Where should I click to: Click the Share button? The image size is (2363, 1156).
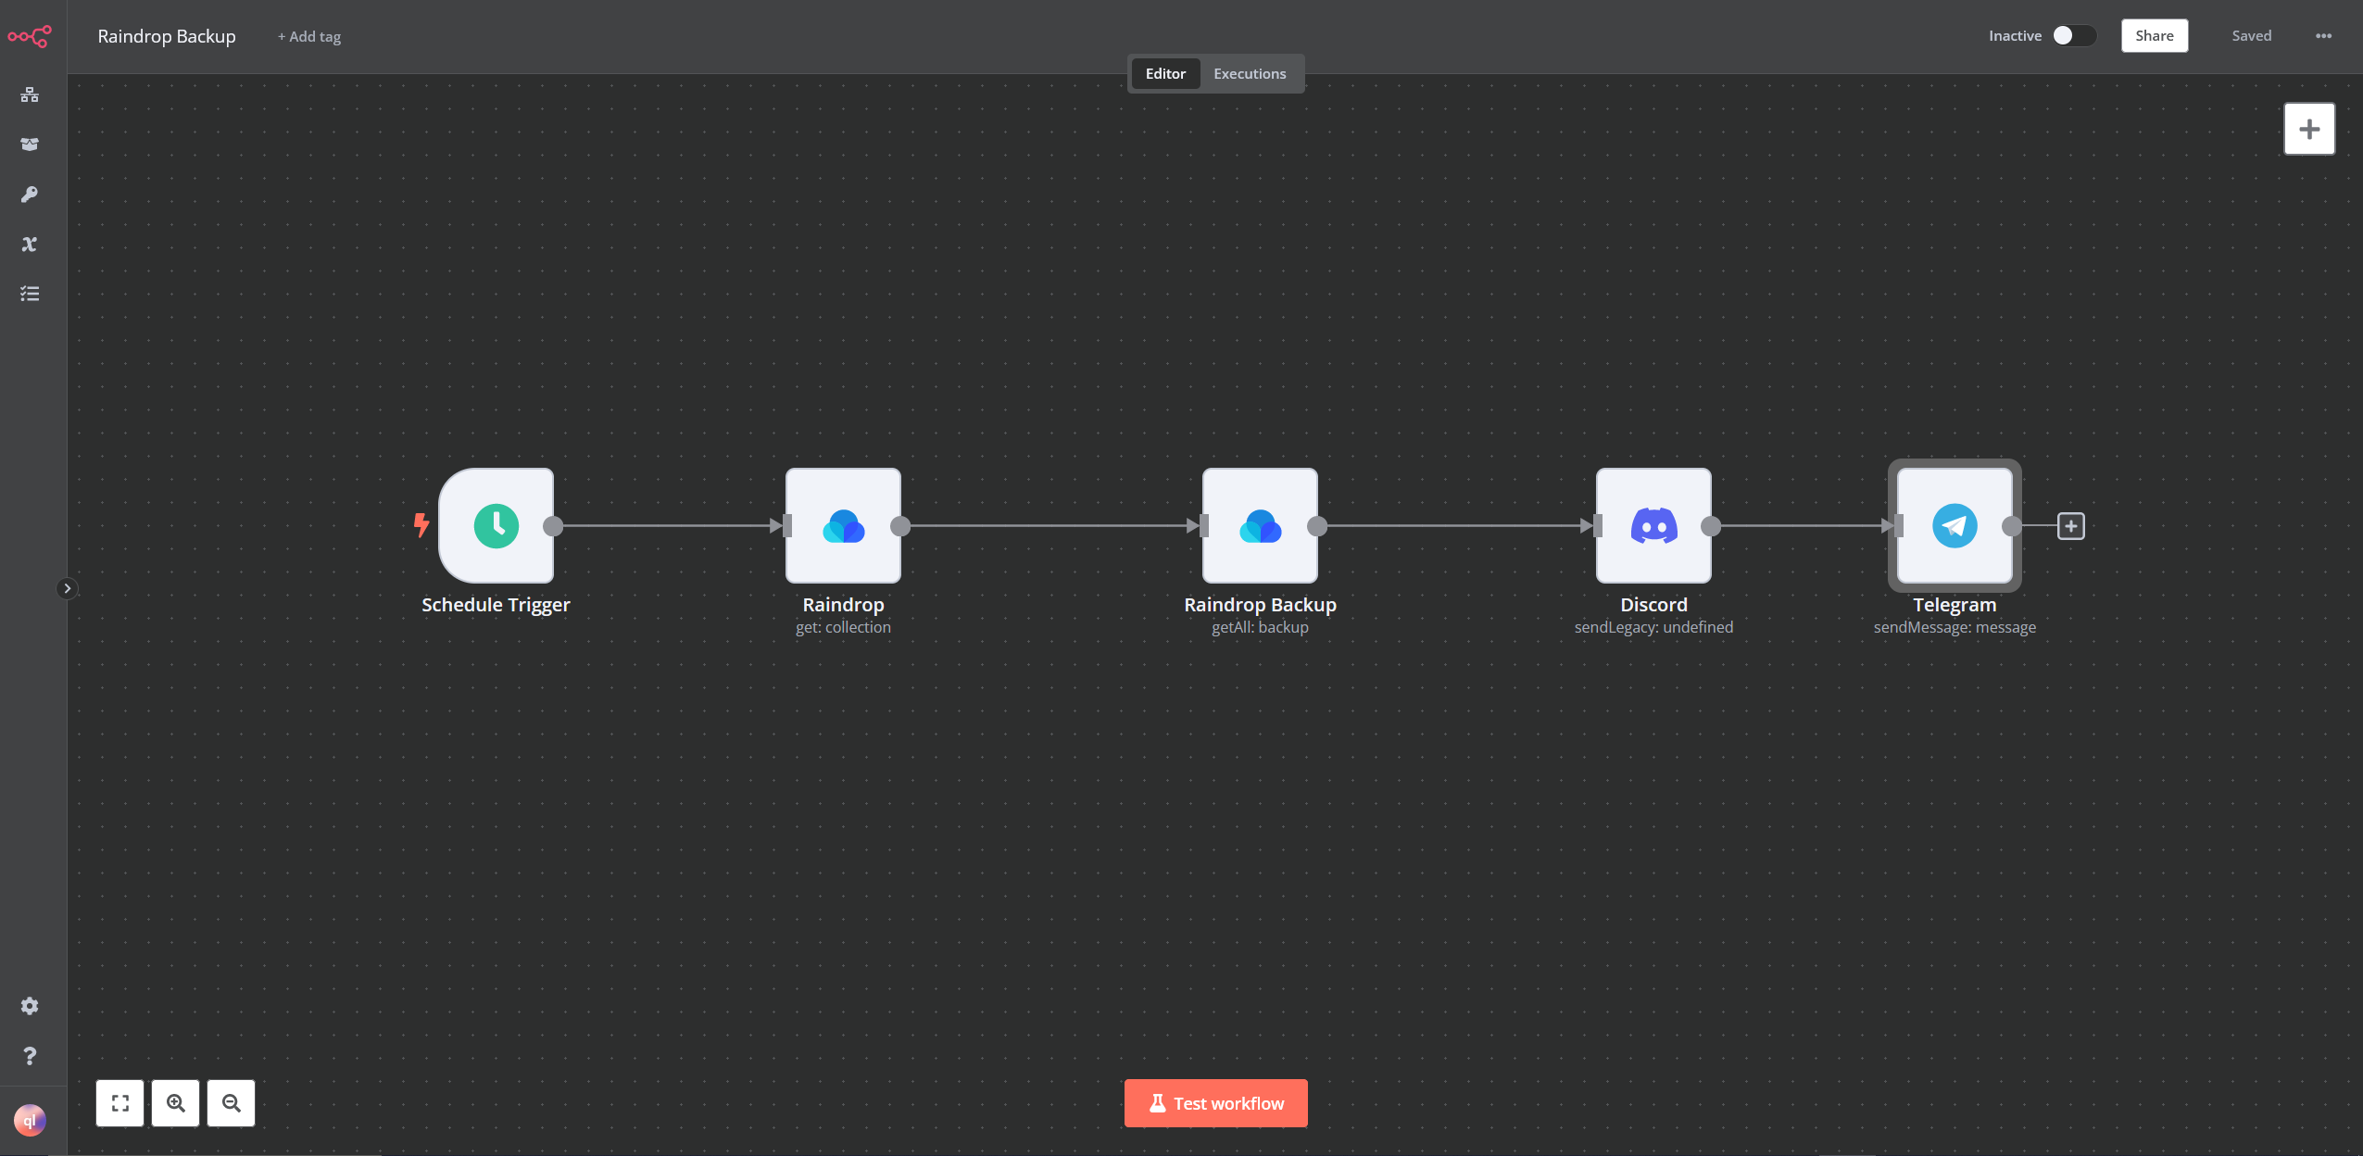click(2155, 35)
